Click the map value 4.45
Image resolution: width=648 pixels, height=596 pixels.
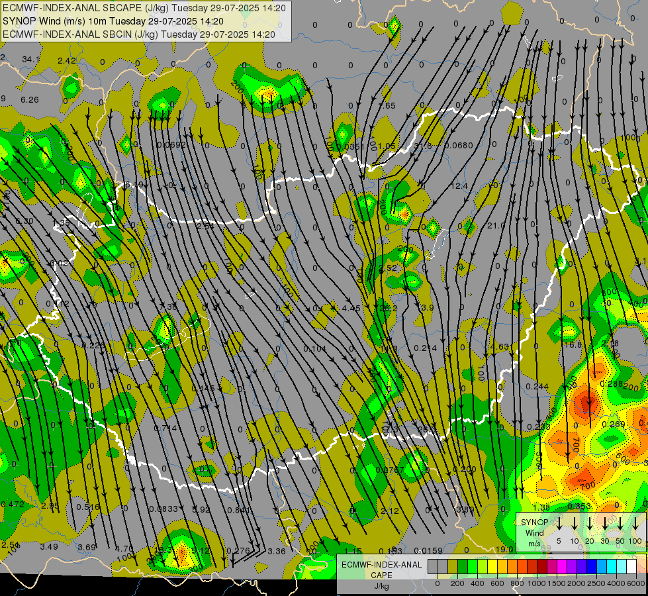(351, 308)
